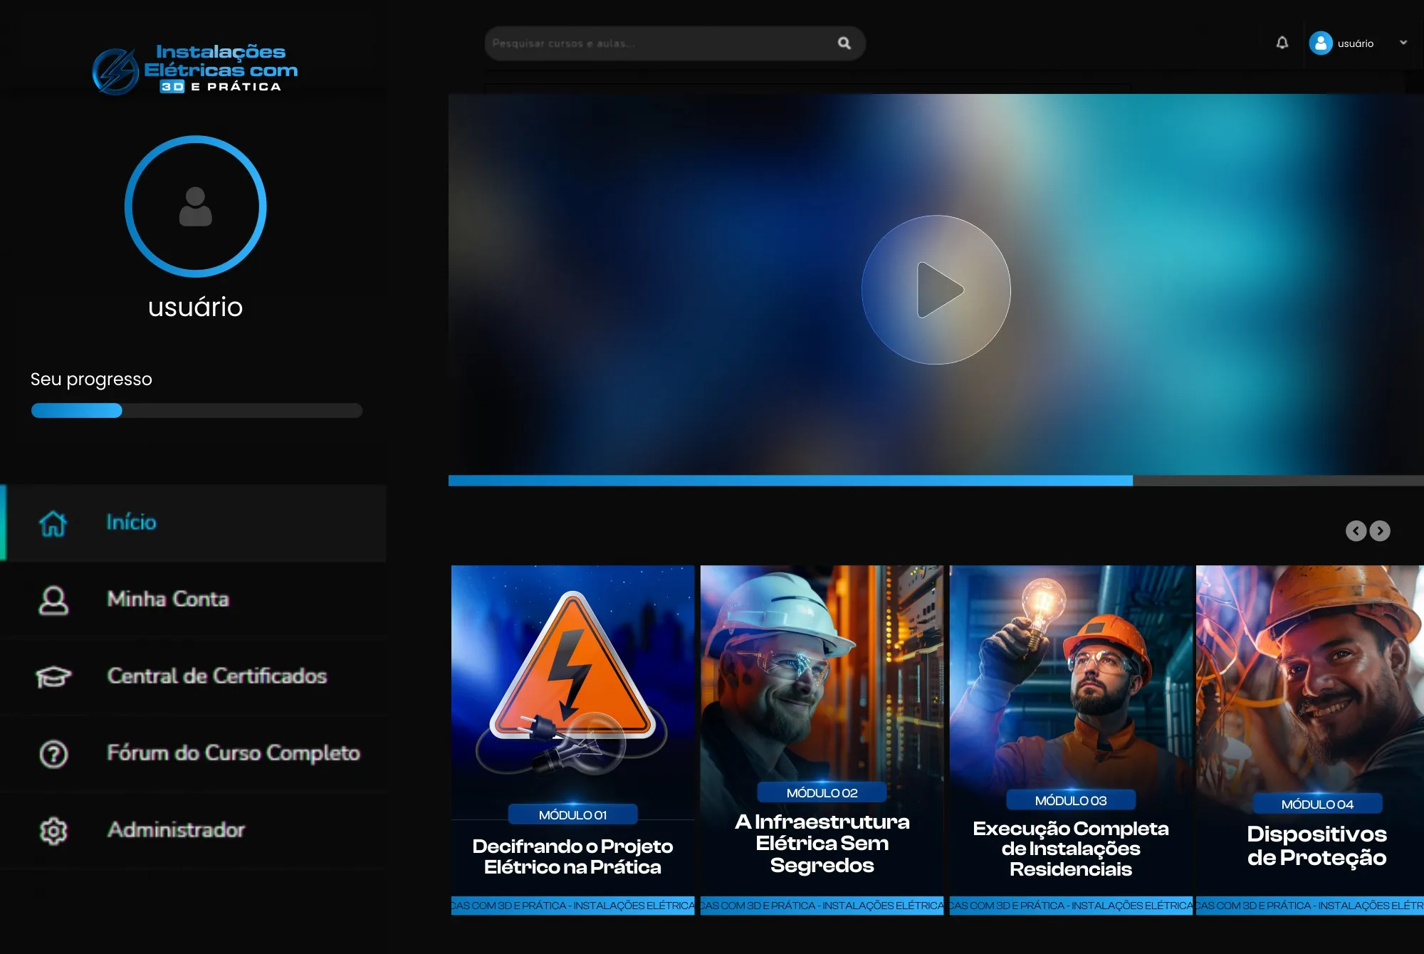The height and width of the screenshot is (954, 1424).
Task: Open Módulo 01 Decifrando o Projeto Elétrico
Action: tap(572, 740)
